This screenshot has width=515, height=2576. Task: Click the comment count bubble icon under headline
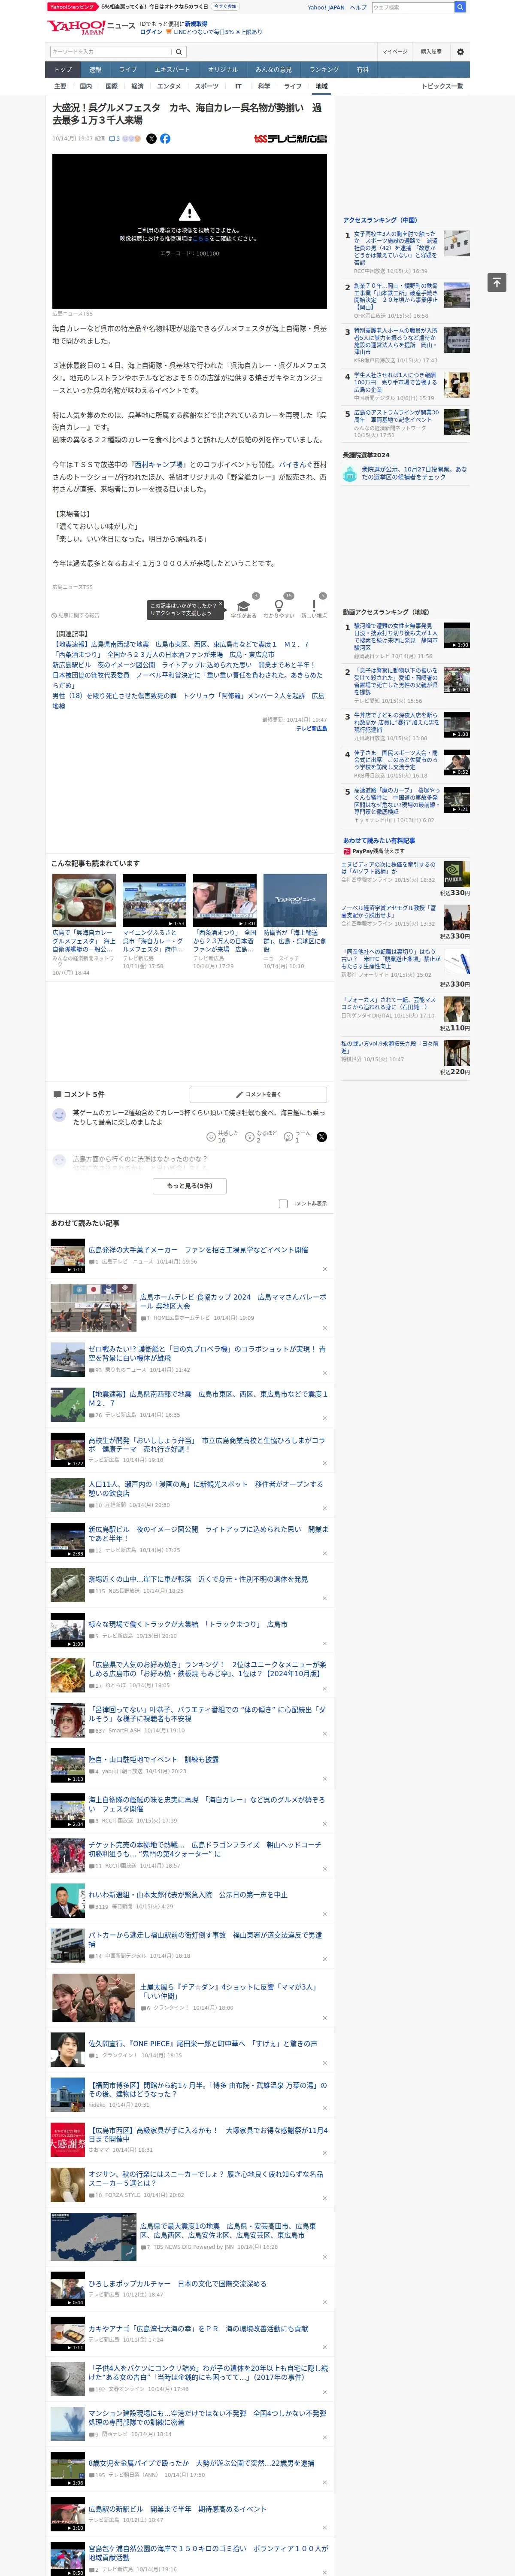pyautogui.click(x=112, y=139)
